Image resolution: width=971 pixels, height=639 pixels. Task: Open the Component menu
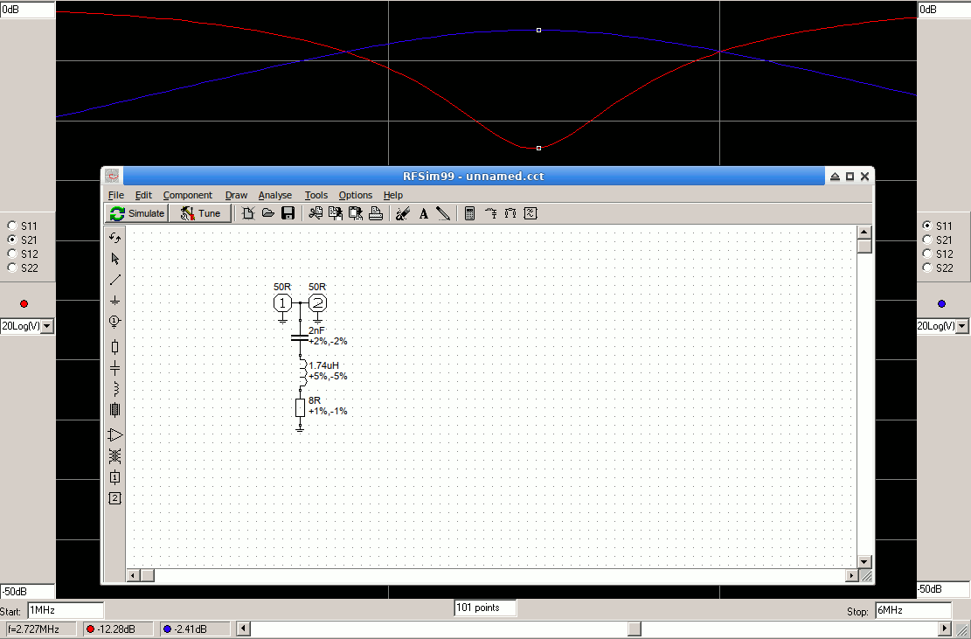point(188,195)
